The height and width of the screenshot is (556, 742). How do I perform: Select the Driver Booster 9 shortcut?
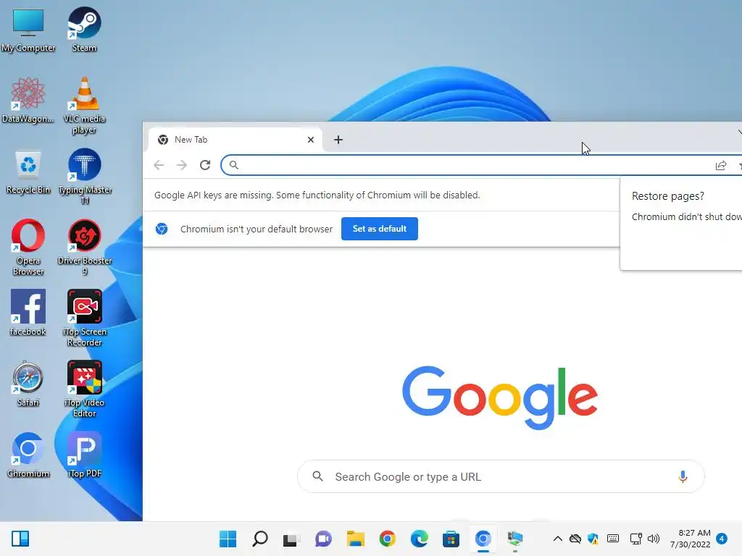click(85, 248)
